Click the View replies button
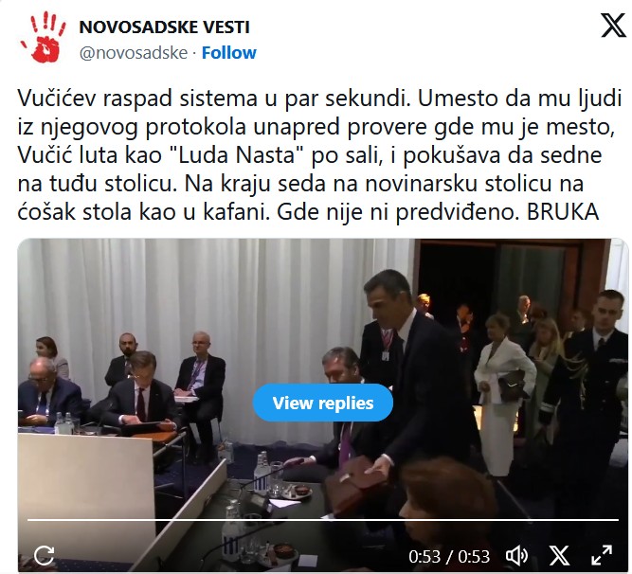The height and width of the screenshot is (574, 632). pos(322,403)
